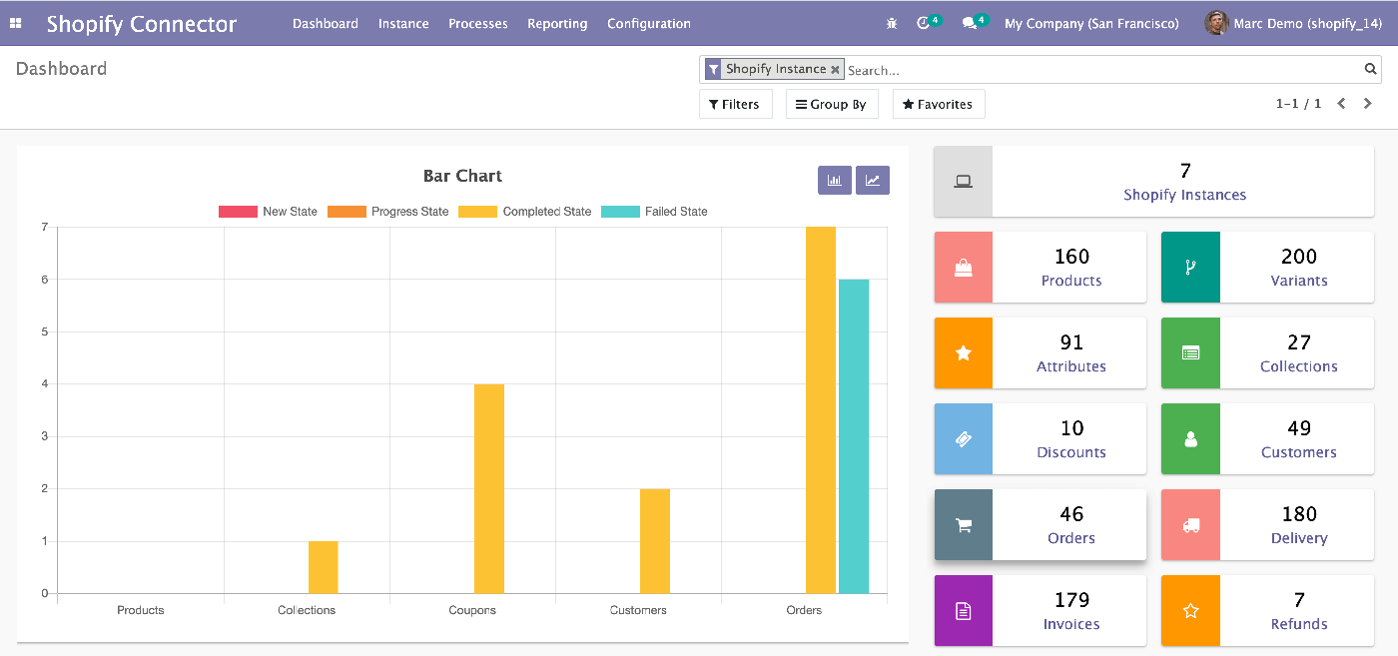Open the Orders count link

[x=1071, y=538]
